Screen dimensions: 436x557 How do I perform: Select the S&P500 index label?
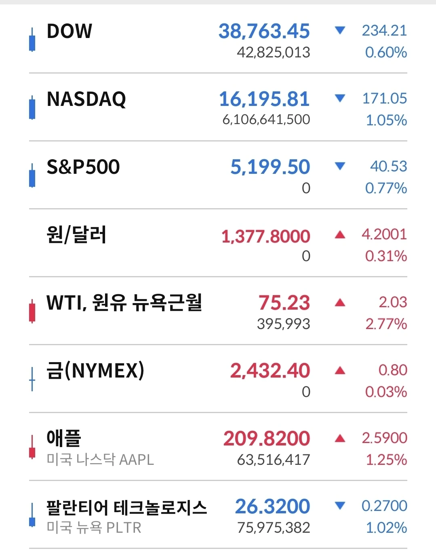point(83,167)
